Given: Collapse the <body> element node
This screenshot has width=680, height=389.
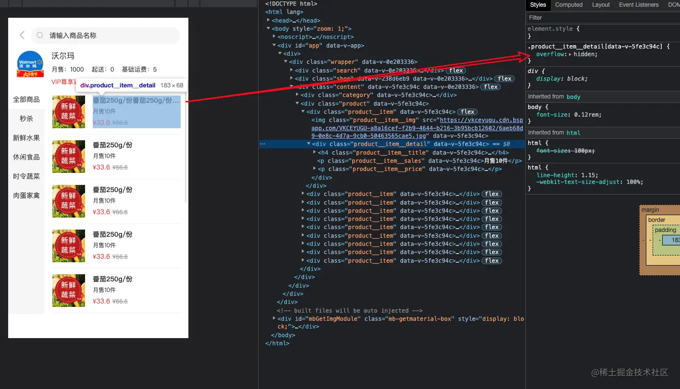Looking at the screenshot, I should click(269, 29).
